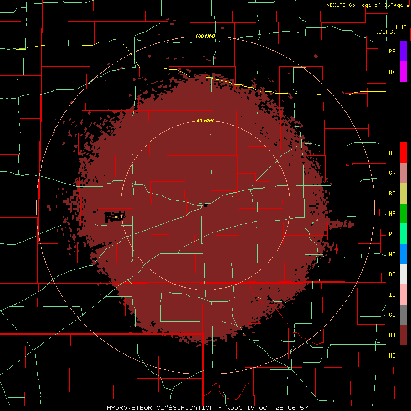
Task: Click the WS blue legend swatch
Action: (403, 254)
